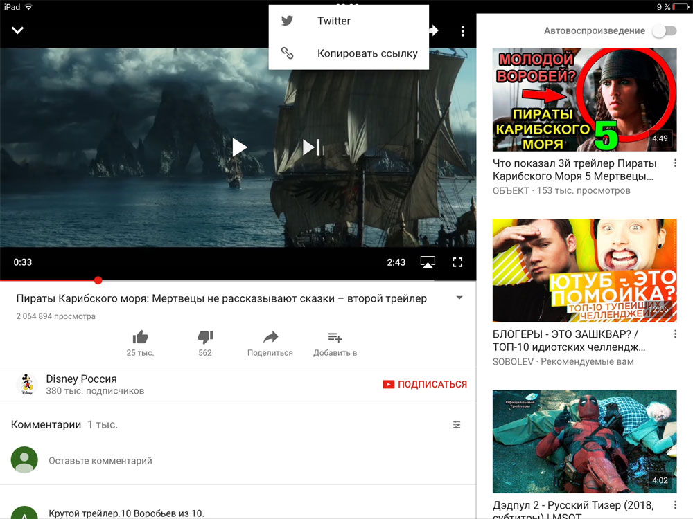This screenshot has height=519, width=693.
Task: Click ОБЪЕКТ · 153 тыс. просмотров channel line
Action: pos(561,191)
